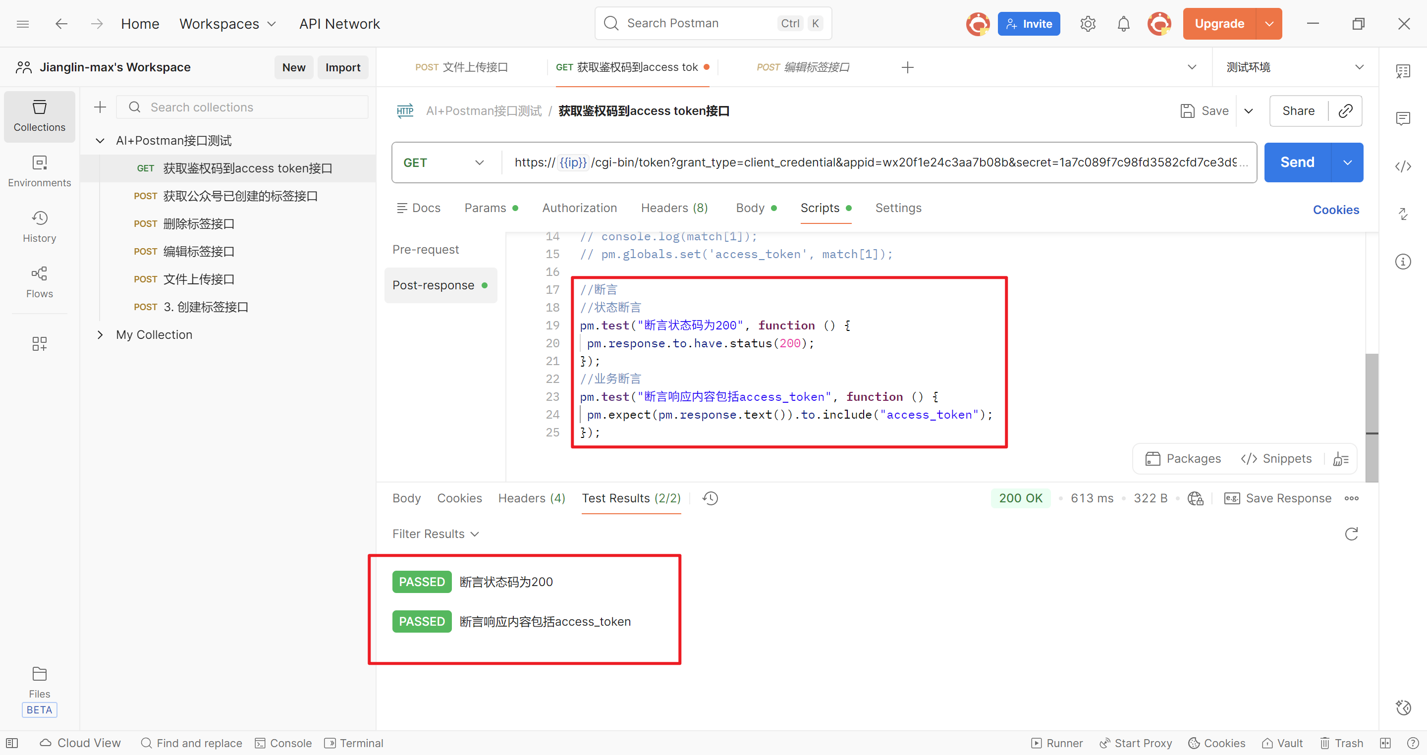
Task: Open the tabs overflow chevron
Action: point(1192,67)
